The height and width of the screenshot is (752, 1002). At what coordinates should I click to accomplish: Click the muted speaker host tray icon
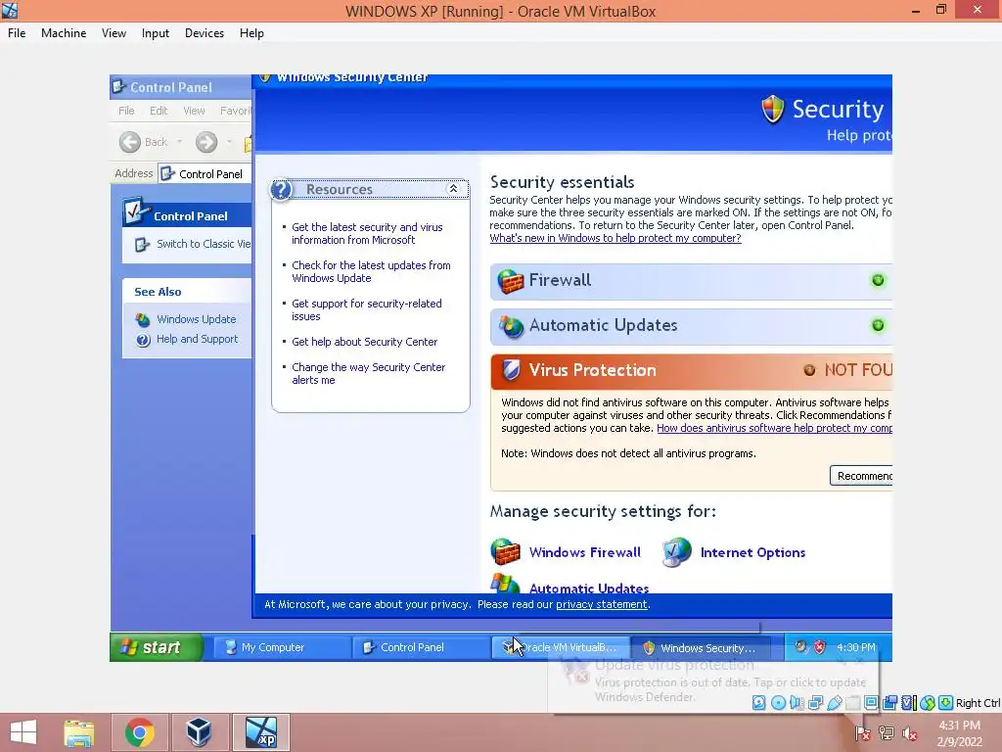(909, 733)
